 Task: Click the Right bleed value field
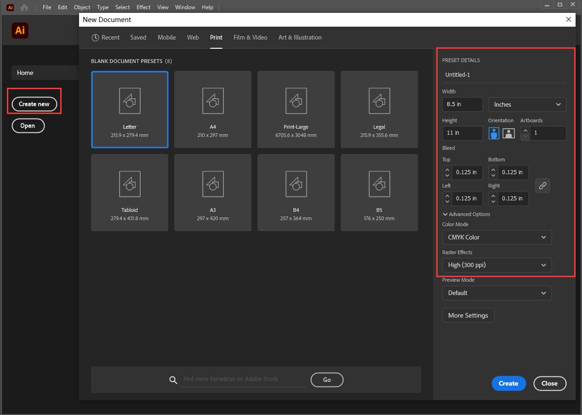point(513,199)
